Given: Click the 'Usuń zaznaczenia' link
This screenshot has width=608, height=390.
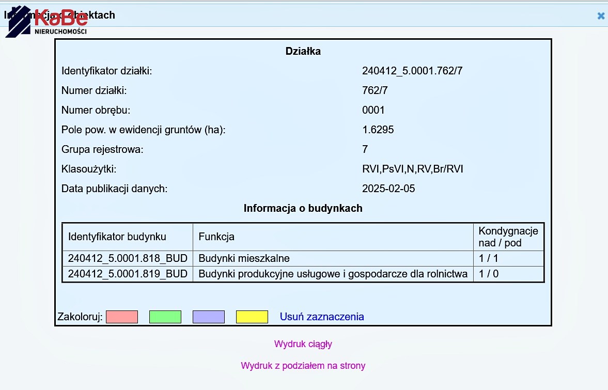Looking at the screenshot, I should point(322,317).
